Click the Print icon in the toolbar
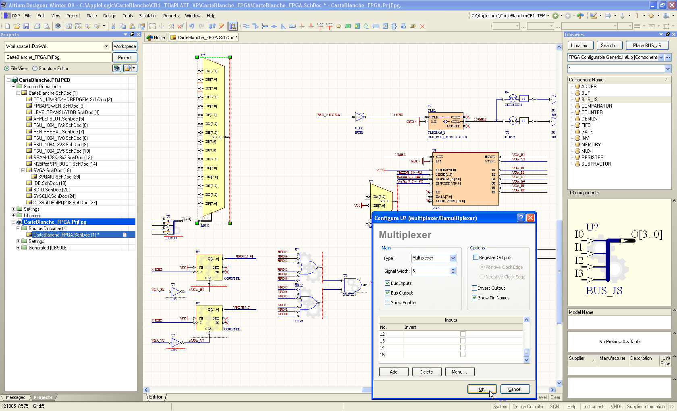This screenshot has height=411, width=677. (x=37, y=26)
